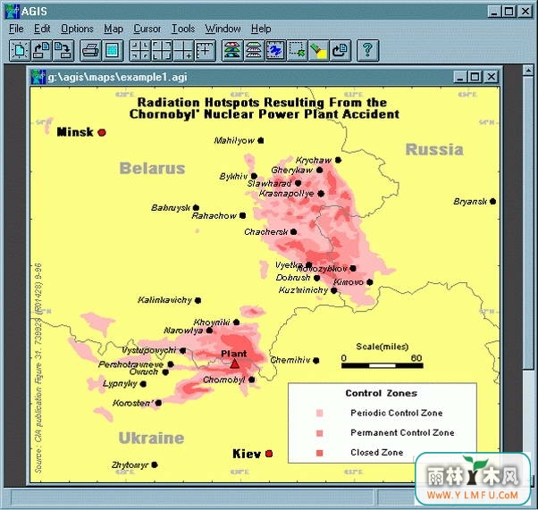538x510 pixels.
Task: Click the Save file toolbar icon
Action: pos(63,50)
